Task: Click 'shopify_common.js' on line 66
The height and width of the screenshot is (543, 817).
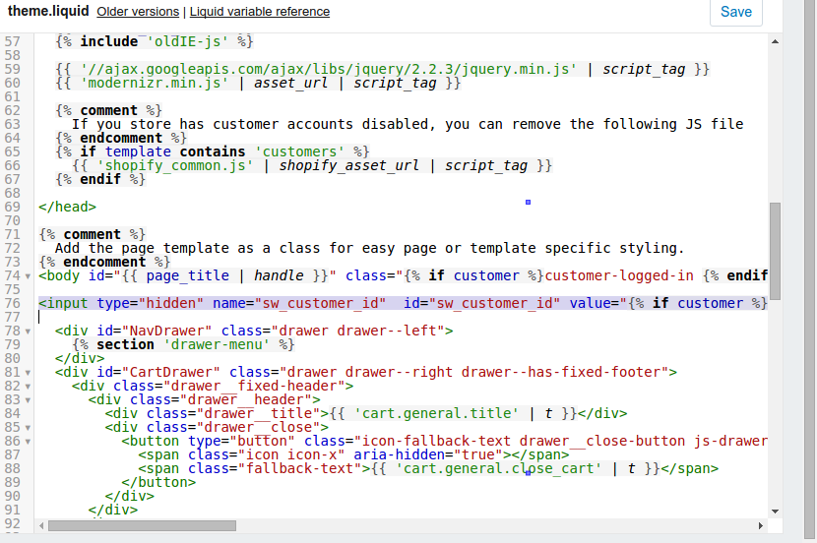Action: [x=175, y=165]
